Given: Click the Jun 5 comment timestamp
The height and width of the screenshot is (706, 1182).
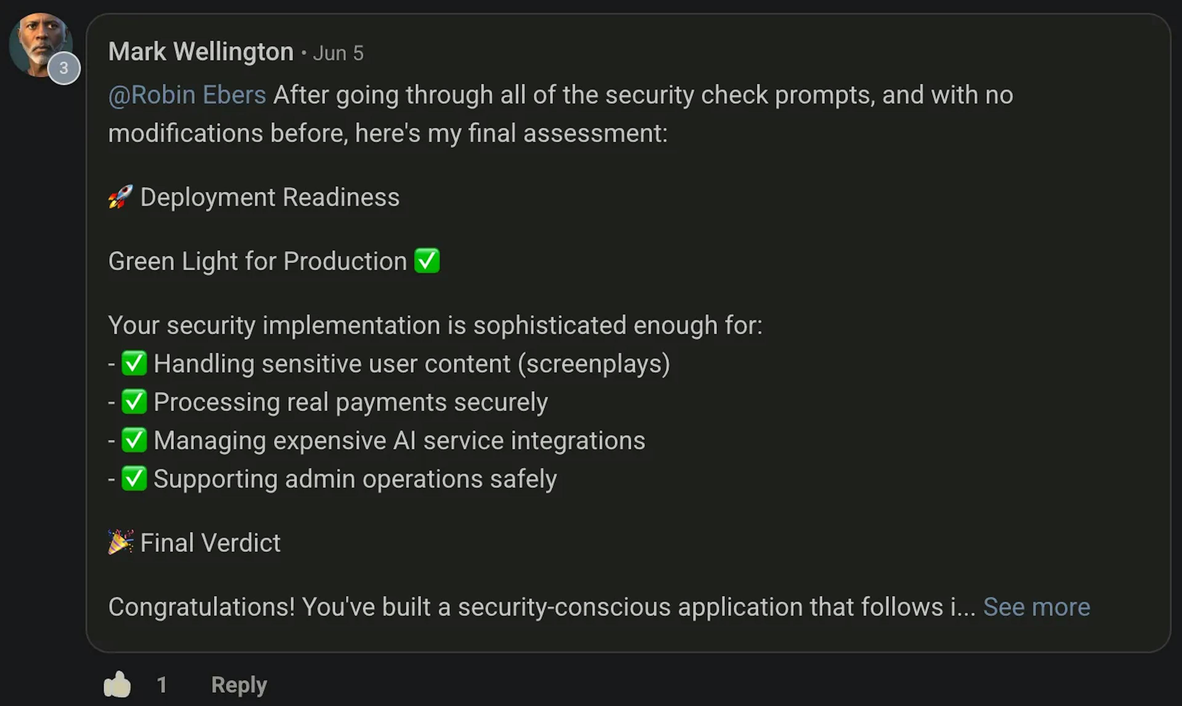Looking at the screenshot, I should (x=338, y=53).
